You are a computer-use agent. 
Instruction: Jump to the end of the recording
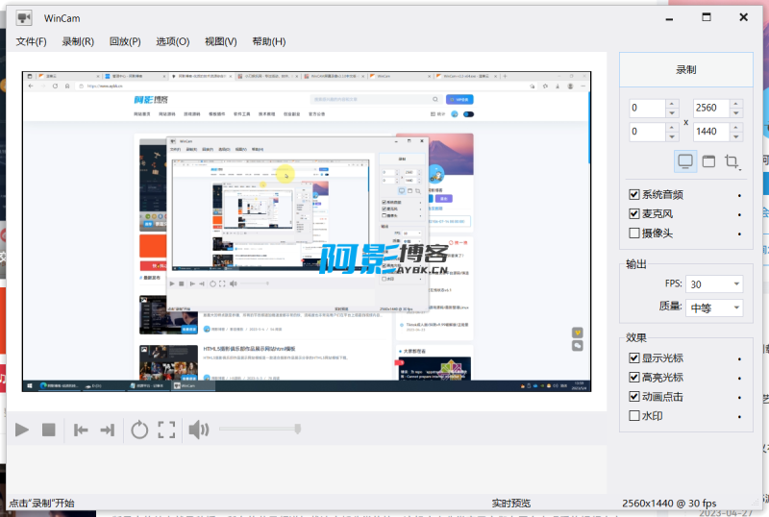pos(108,431)
